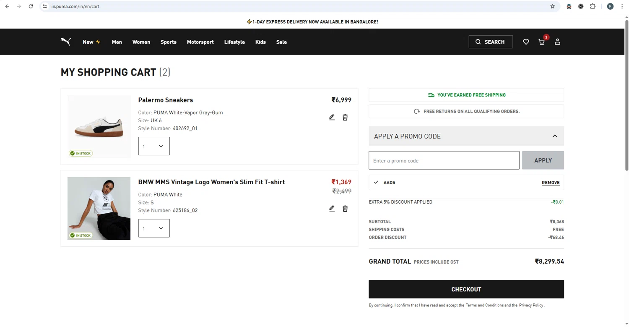Open the Sale menu
Image resolution: width=629 pixels, height=327 pixels.
click(281, 42)
